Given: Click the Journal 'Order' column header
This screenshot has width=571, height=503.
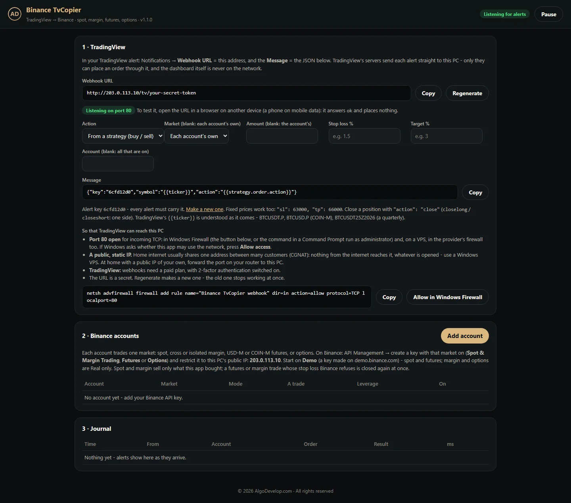Looking at the screenshot, I should click(310, 444).
